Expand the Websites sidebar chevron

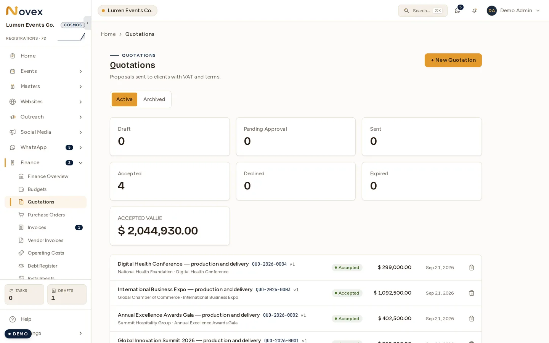tap(80, 102)
